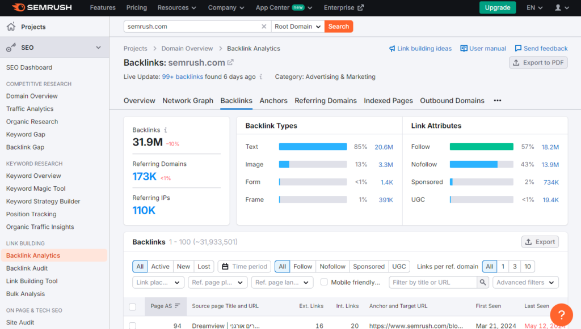Filter by Follow link attribute
This screenshot has height=329, width=581.
click(x=302, y=267)
